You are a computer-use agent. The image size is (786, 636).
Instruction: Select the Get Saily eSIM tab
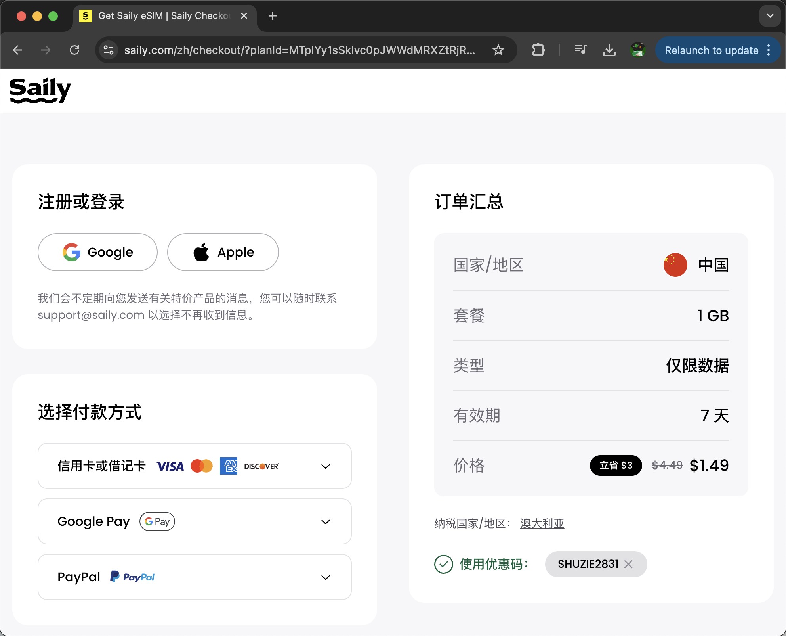pos(164,16)
